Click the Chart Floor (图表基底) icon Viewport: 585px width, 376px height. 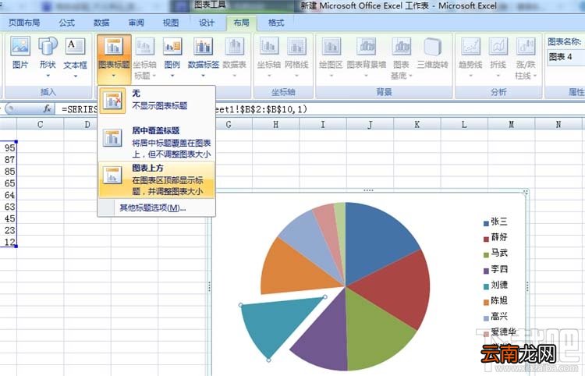pyautogui.click(x=401, y=46)
